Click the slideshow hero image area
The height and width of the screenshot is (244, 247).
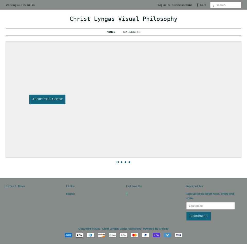tap(123, 99)
